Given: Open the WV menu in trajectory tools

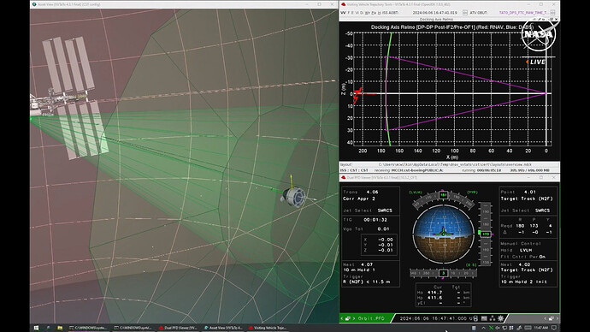Looking at the screenshot, I should [x=343, y=13].
